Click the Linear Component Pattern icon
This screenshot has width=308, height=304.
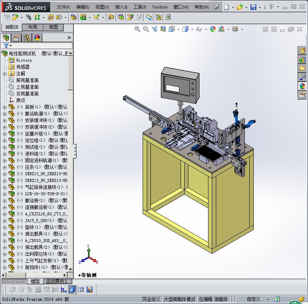[37, 17]
